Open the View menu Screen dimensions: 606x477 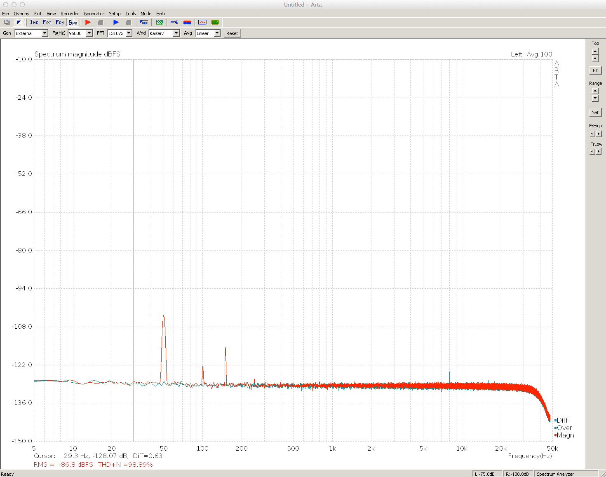pos(51,14)
